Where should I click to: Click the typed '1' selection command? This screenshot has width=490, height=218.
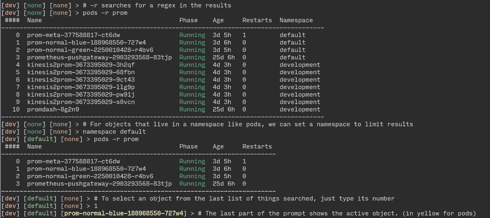tap(96, 206)
